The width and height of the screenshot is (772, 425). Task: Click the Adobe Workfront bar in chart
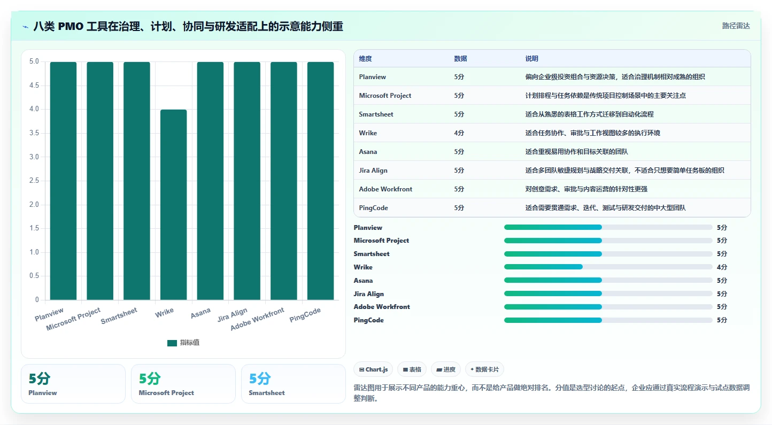pos(284,181)
